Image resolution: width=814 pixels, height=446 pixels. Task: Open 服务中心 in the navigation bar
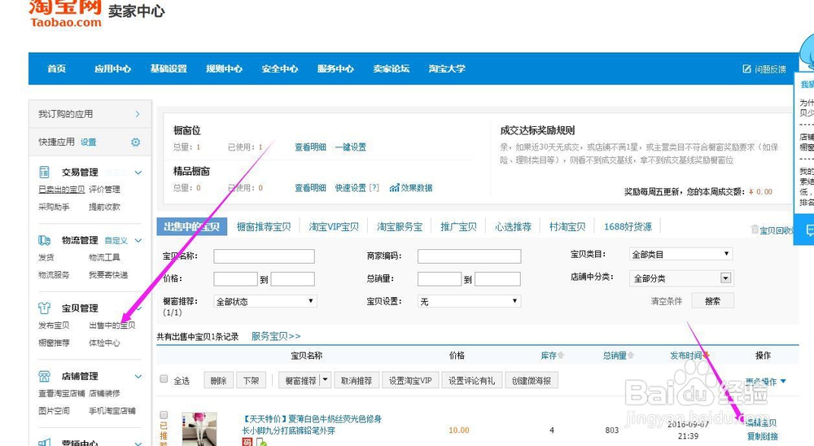coord(335,68)
